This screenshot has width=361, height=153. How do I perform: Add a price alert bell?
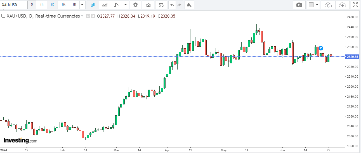click(189, 5)
